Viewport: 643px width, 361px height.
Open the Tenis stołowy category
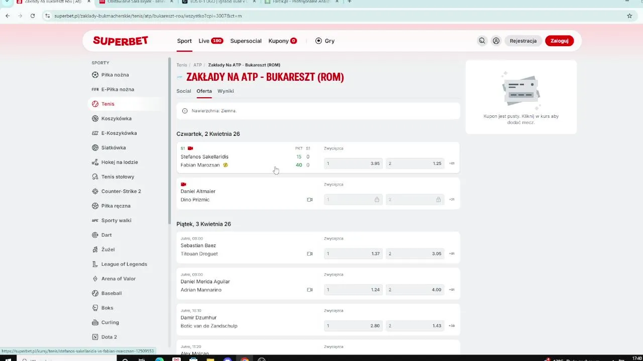click(113, 176)
